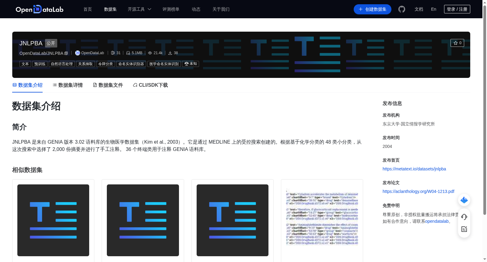The width and height of the screenshot is (487, 262).
Task: Click the license scale tag 未知
Action: click(x=191, y=64)
